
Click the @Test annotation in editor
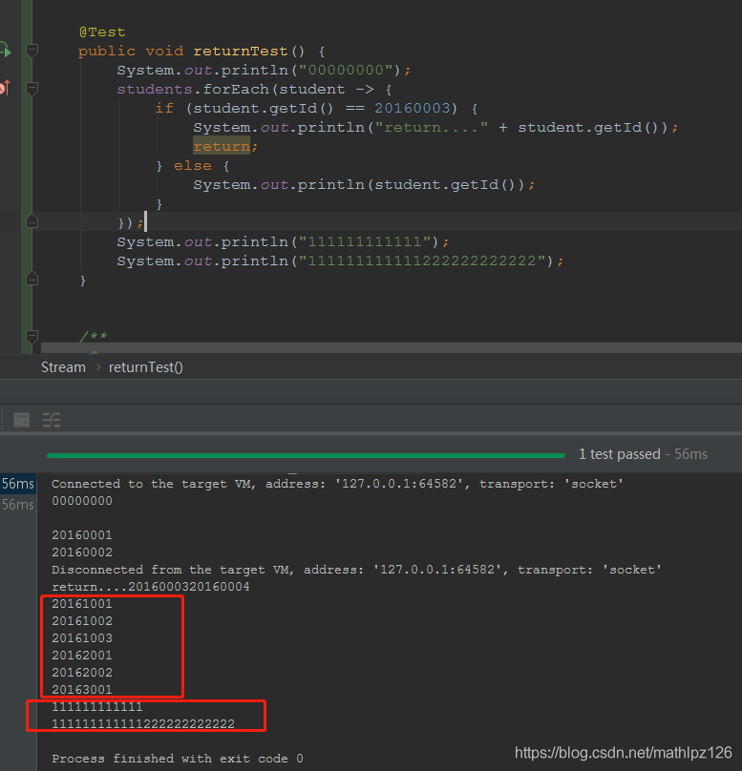(101, 31)
